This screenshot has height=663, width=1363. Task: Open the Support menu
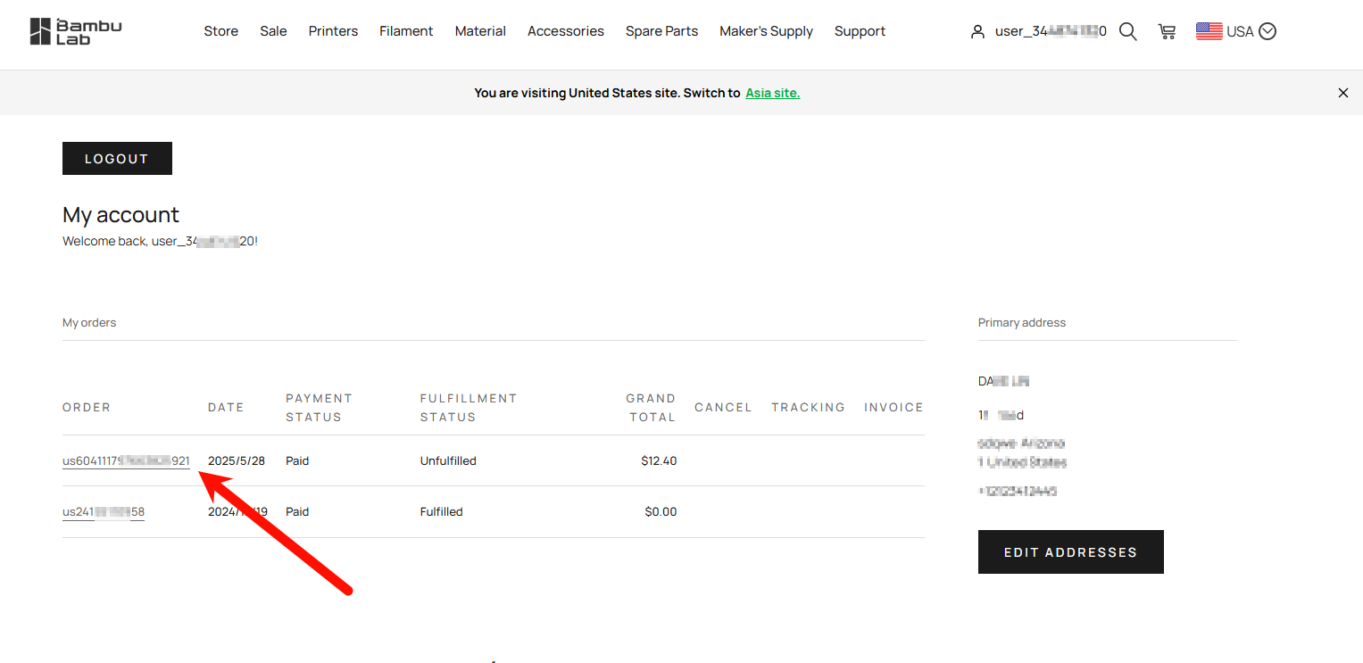click(x=860, y=31)
